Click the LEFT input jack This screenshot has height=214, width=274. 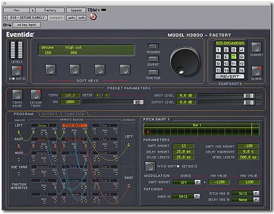[x=19, y=132]
